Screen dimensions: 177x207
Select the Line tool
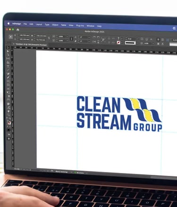[8, 70]
